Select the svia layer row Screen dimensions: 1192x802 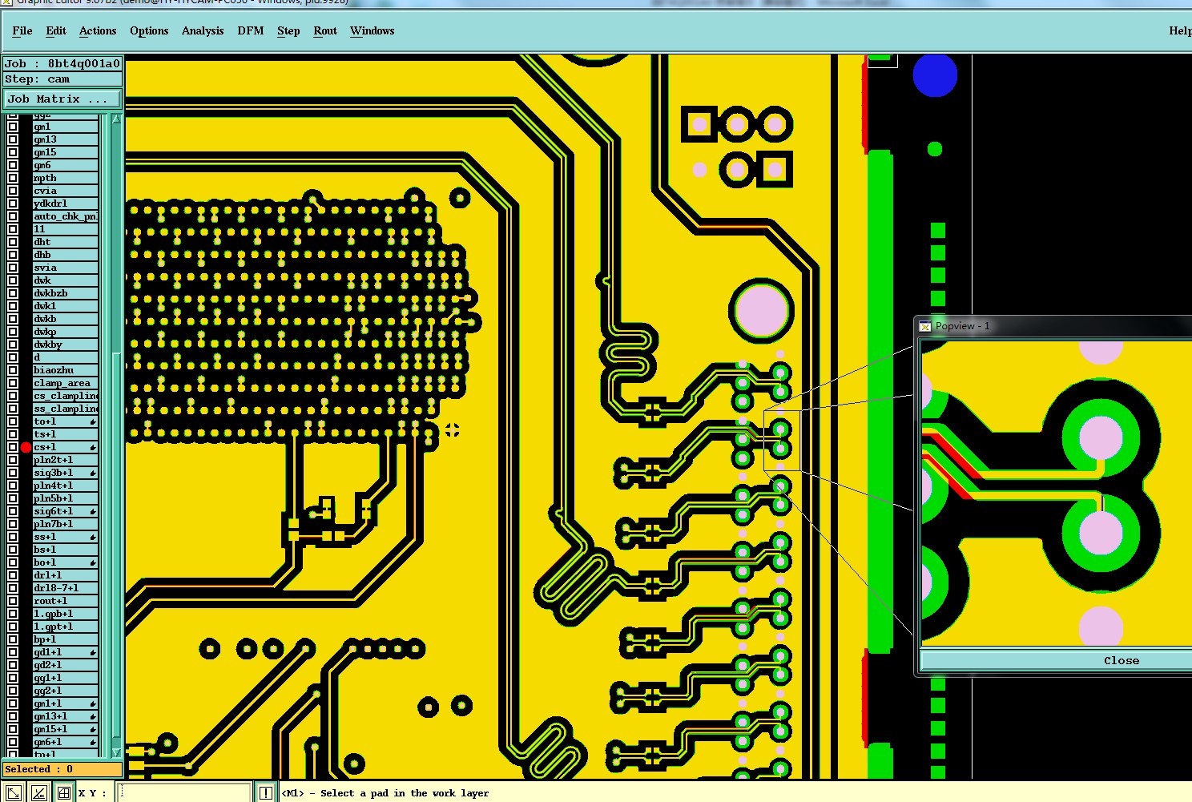(x=65, y=268)
